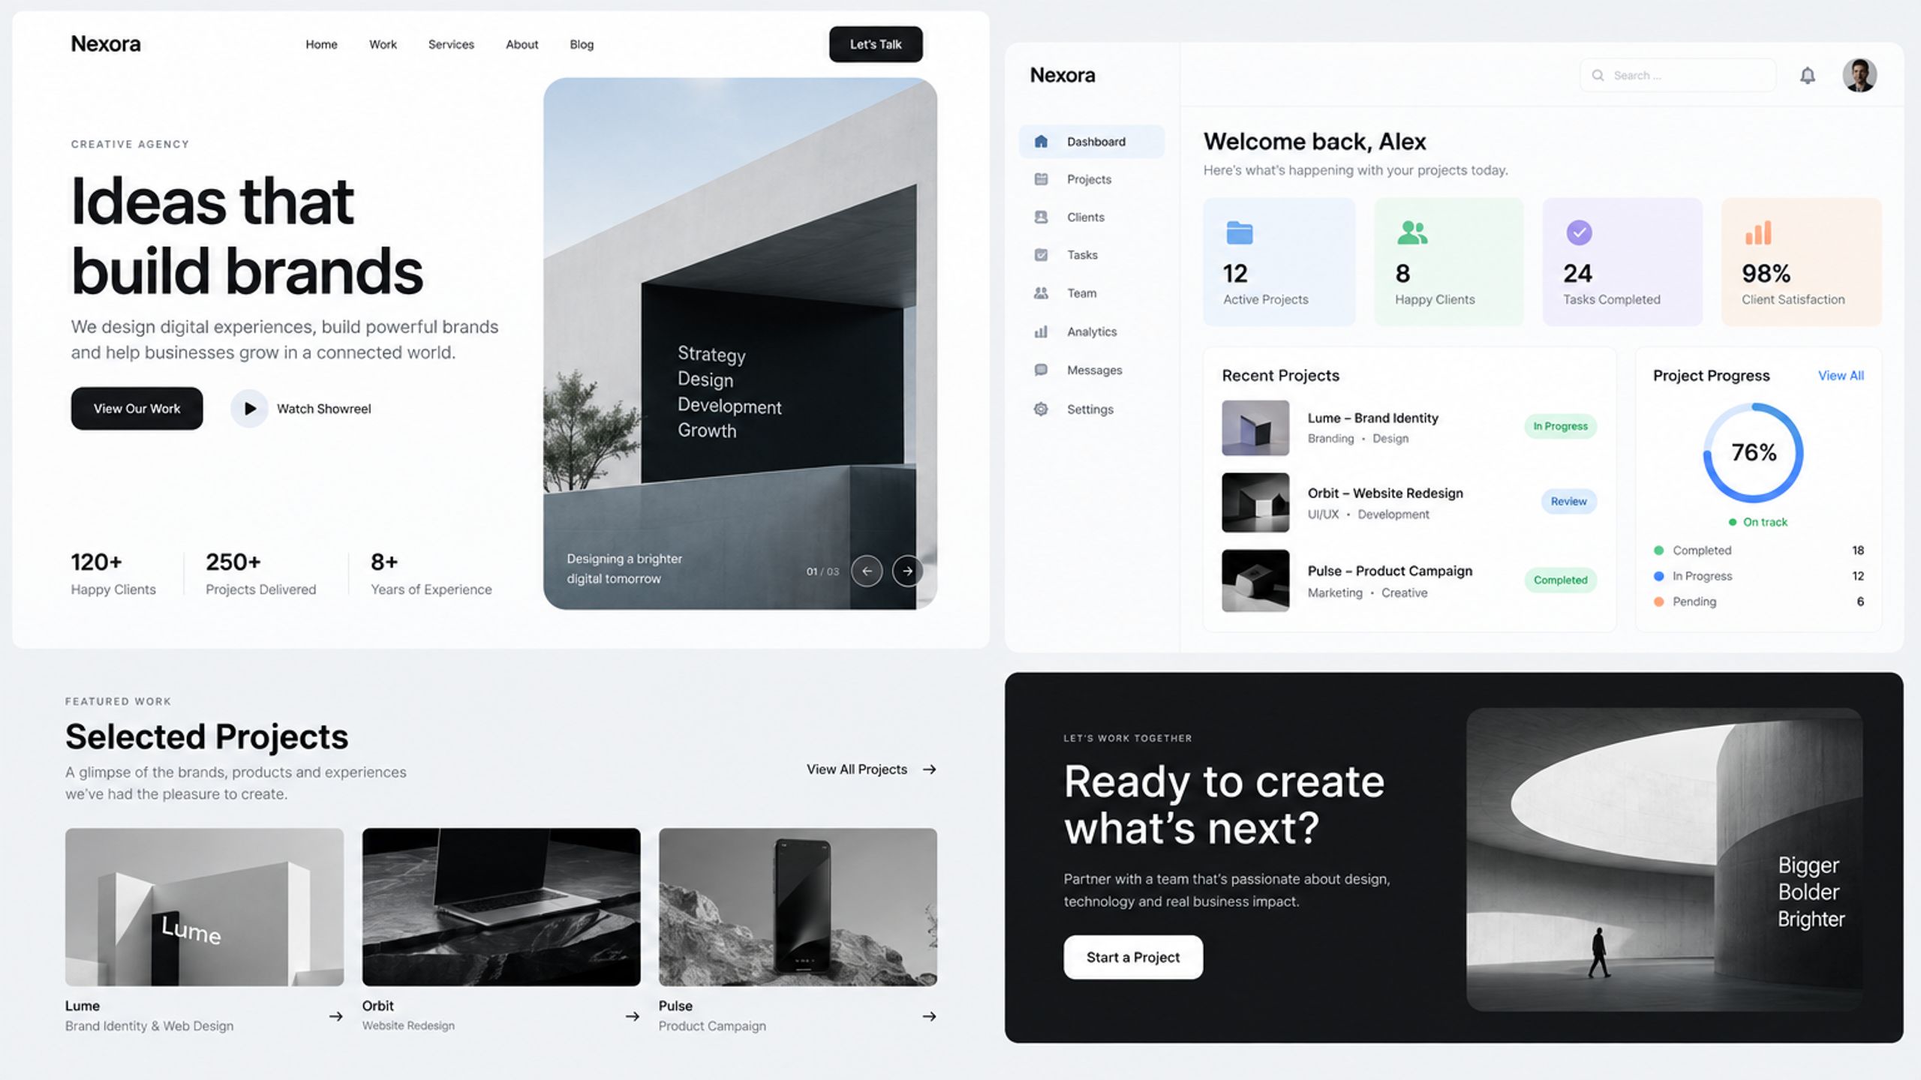The image size is (1921, 1080).
Task: Open the Pulse phone thumbnail card
Action: click(x=798, y=907)
